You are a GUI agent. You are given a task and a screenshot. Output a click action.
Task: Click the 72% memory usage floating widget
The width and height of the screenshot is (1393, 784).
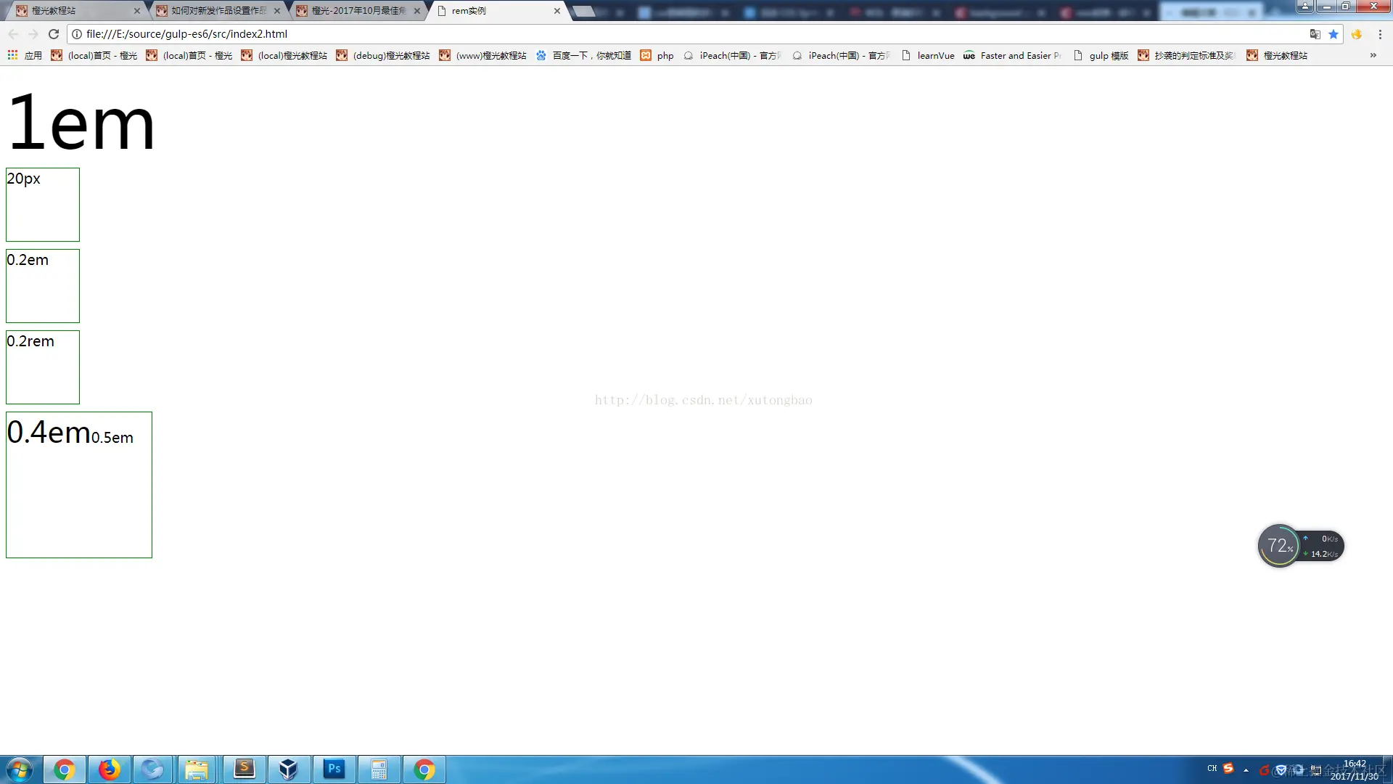pos(1280,546)
